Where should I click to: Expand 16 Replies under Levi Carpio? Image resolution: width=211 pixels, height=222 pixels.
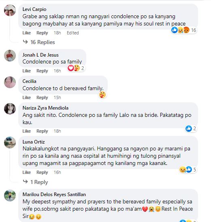coord(43,42)
